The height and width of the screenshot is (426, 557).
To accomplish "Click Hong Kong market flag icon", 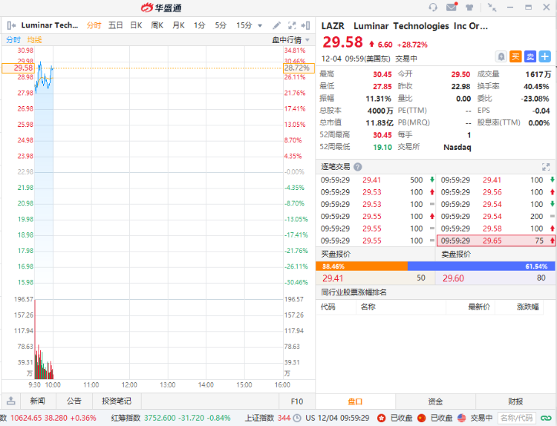I will pyautogui.click(x=382, y=418).
